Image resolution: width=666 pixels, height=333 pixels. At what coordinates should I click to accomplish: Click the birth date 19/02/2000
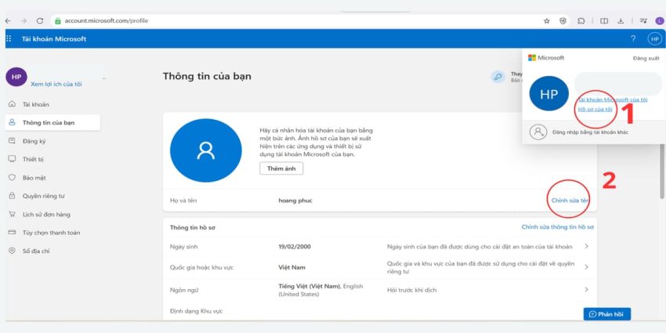[x=295, y=247]
